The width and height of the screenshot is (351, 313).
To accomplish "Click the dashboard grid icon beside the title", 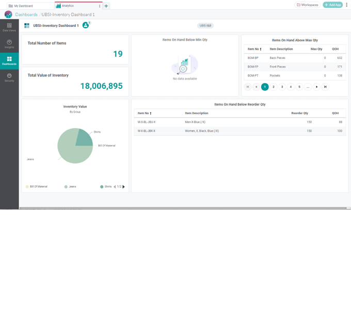I will 27,25.
